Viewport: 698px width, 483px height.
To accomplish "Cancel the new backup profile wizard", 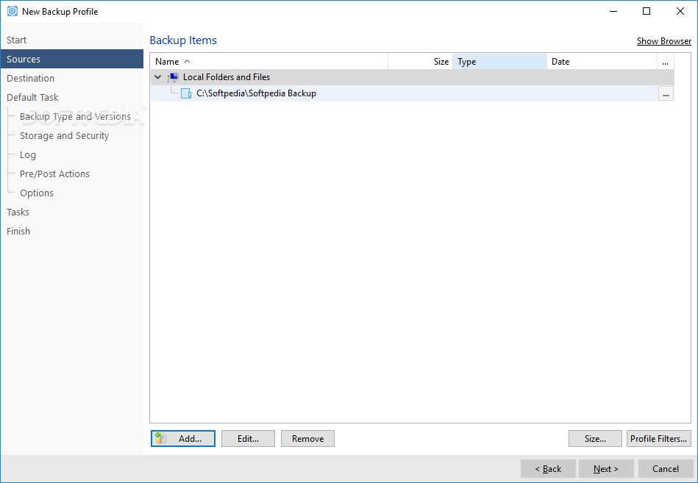I will pos(666,469).
